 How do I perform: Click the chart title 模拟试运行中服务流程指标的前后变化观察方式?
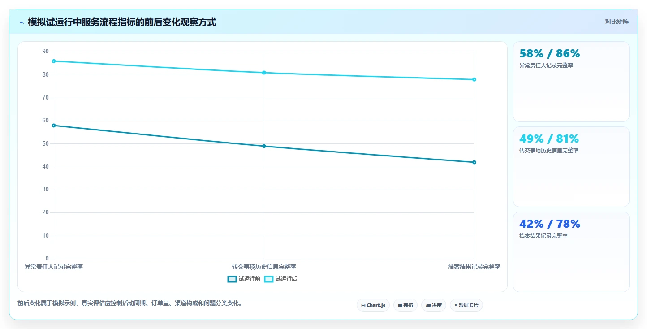[x=122, y=22]
